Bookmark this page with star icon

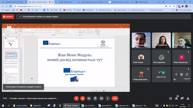tap(174, 6)
